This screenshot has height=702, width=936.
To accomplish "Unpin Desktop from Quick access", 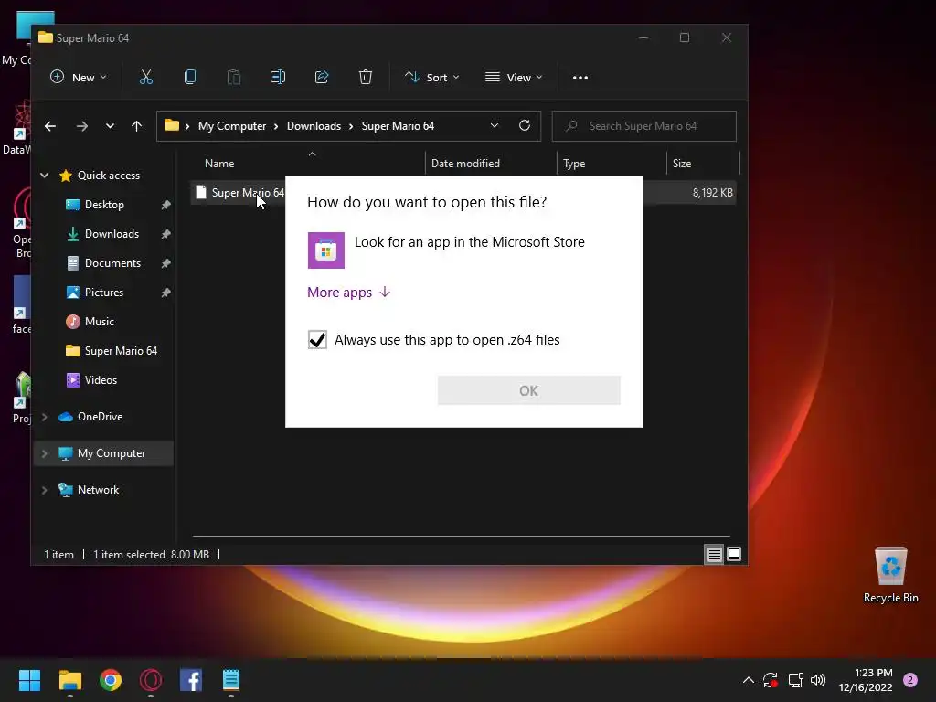I will coord(165,205).
